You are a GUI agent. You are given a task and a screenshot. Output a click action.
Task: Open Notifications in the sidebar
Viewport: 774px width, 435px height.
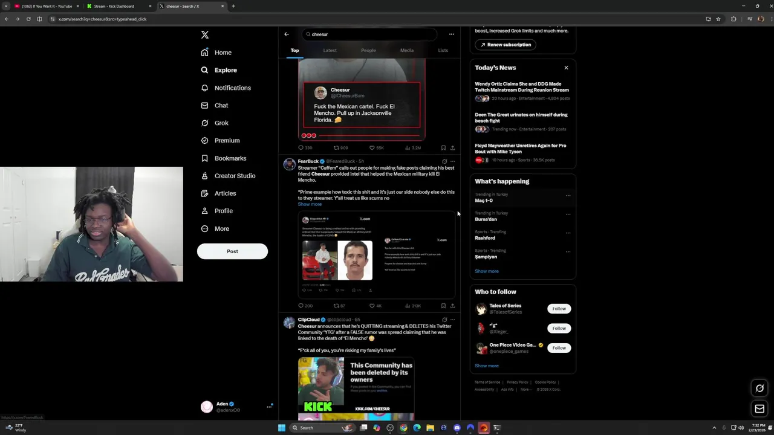[x=226, y=88]
